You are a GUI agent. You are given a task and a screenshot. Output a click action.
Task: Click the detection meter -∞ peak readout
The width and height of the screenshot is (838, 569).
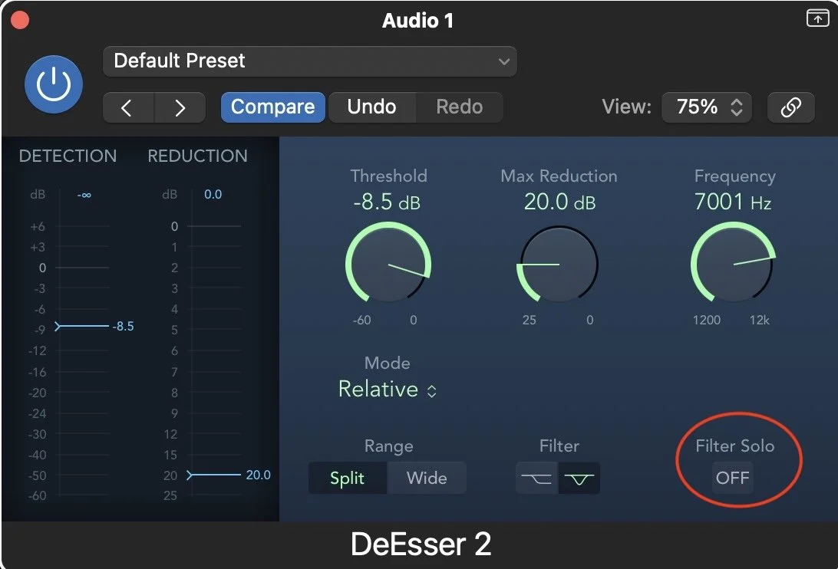point(84,195)
